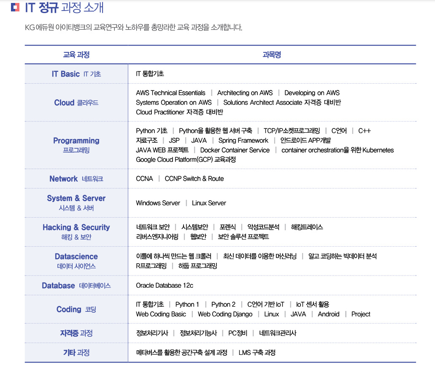Click C언어 in Programming row
435x368 pixels.
339,131
